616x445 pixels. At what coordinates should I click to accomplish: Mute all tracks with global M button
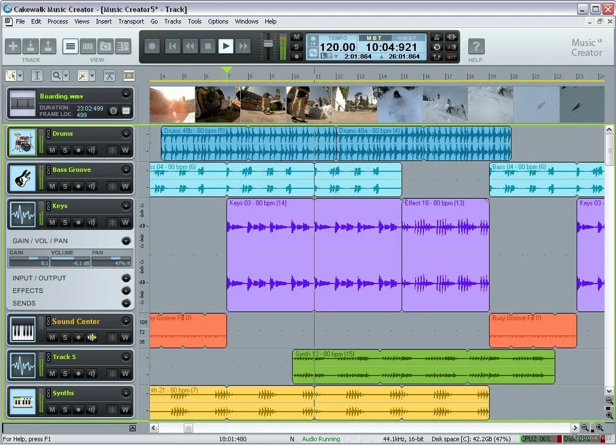pos(297,37)
